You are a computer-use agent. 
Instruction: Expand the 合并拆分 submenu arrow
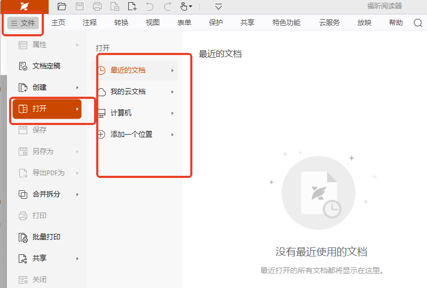(x=77, y=194)
